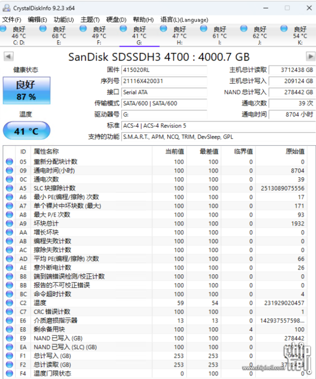
Task: Click the 主机总计写入 value 209124 GB
Action: tap(292, 81)
